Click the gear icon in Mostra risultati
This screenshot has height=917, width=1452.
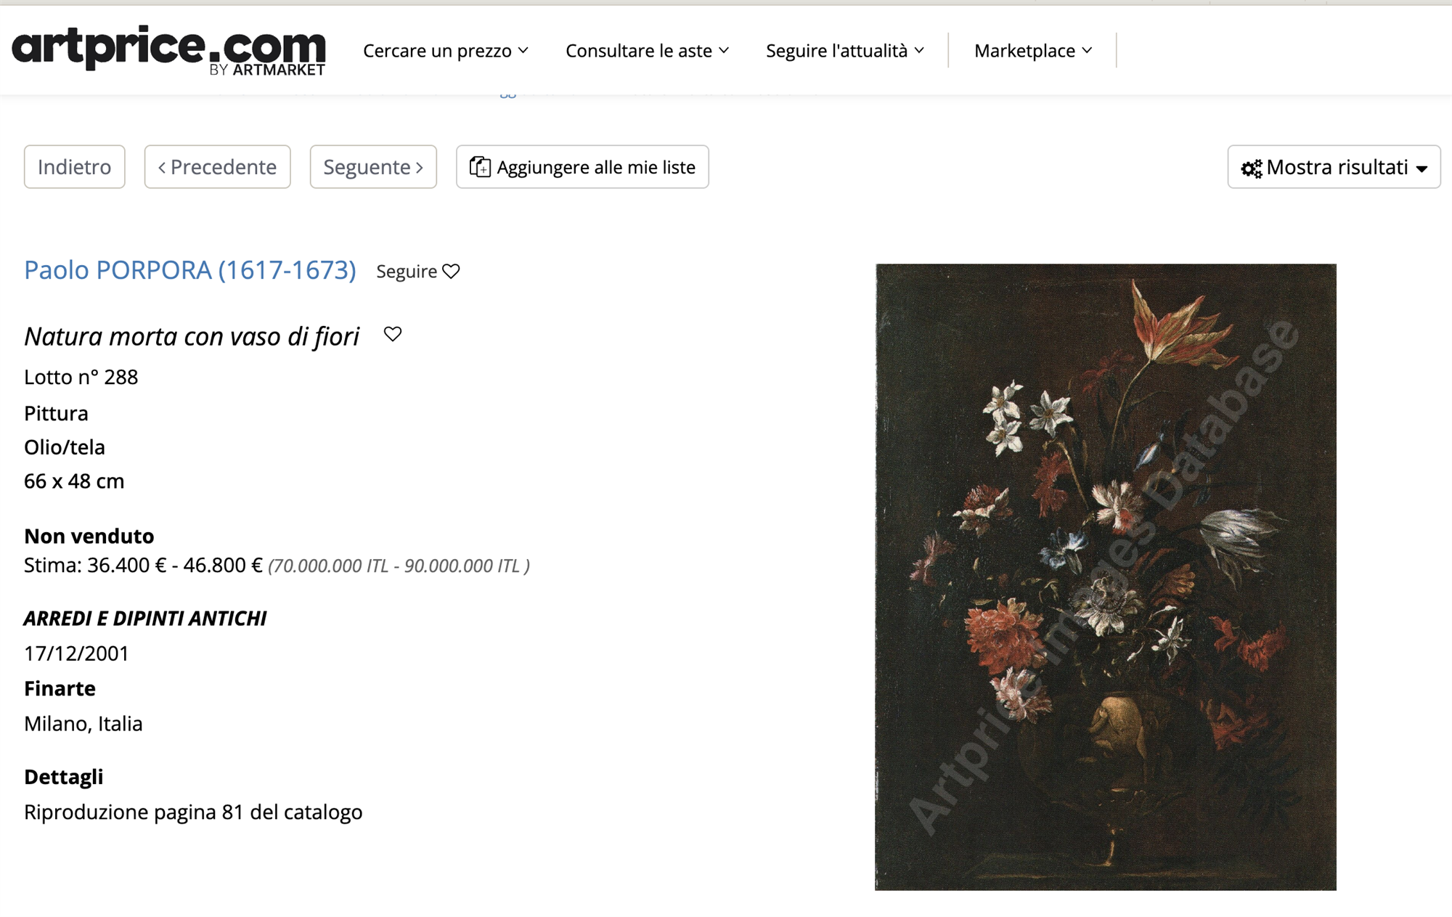[1252, 168]
